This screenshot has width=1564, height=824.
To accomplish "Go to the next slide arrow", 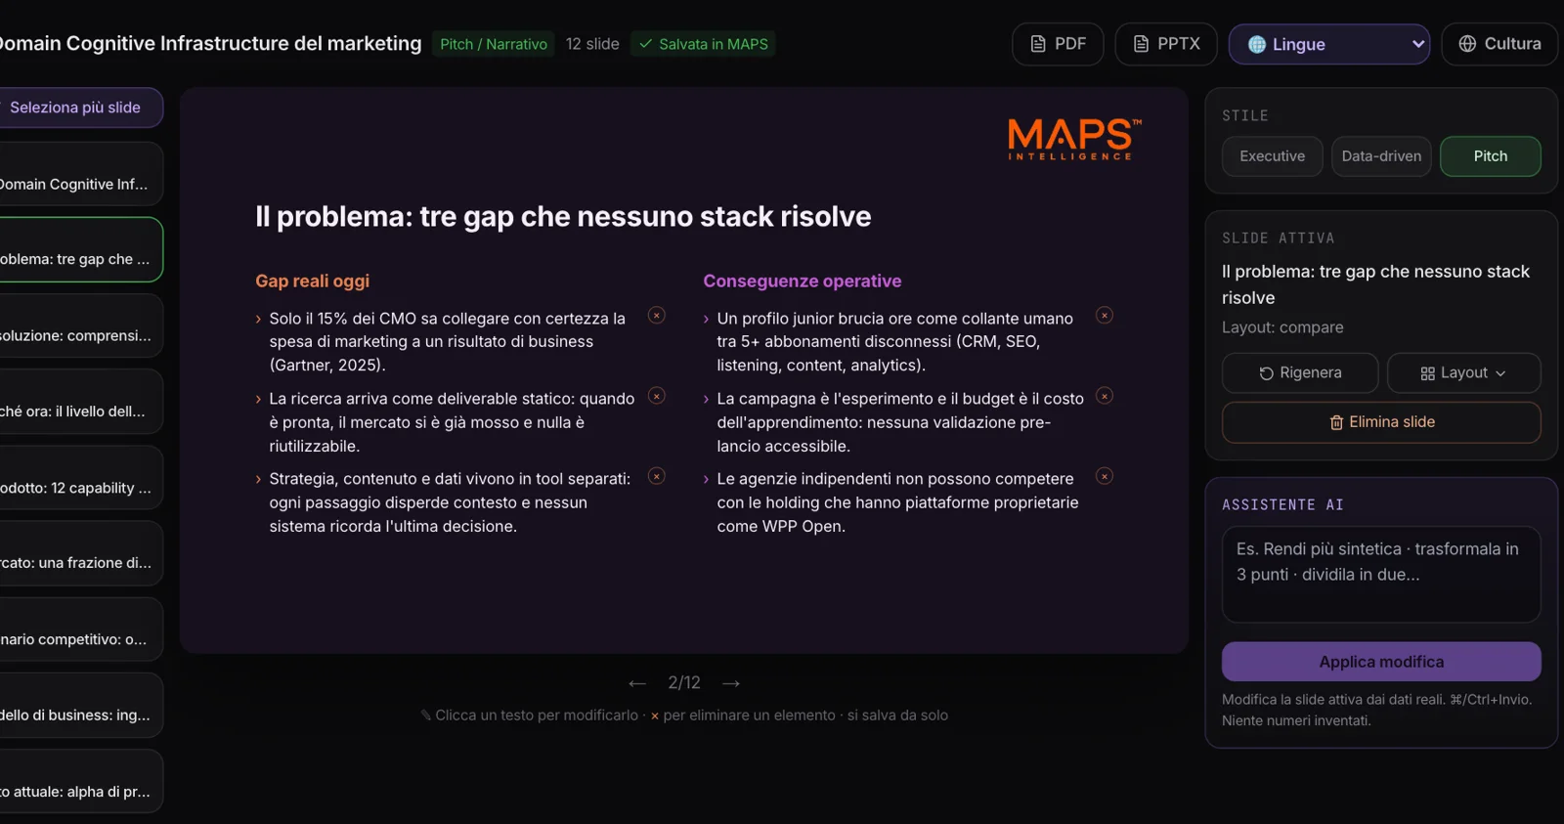I will 731,683.
